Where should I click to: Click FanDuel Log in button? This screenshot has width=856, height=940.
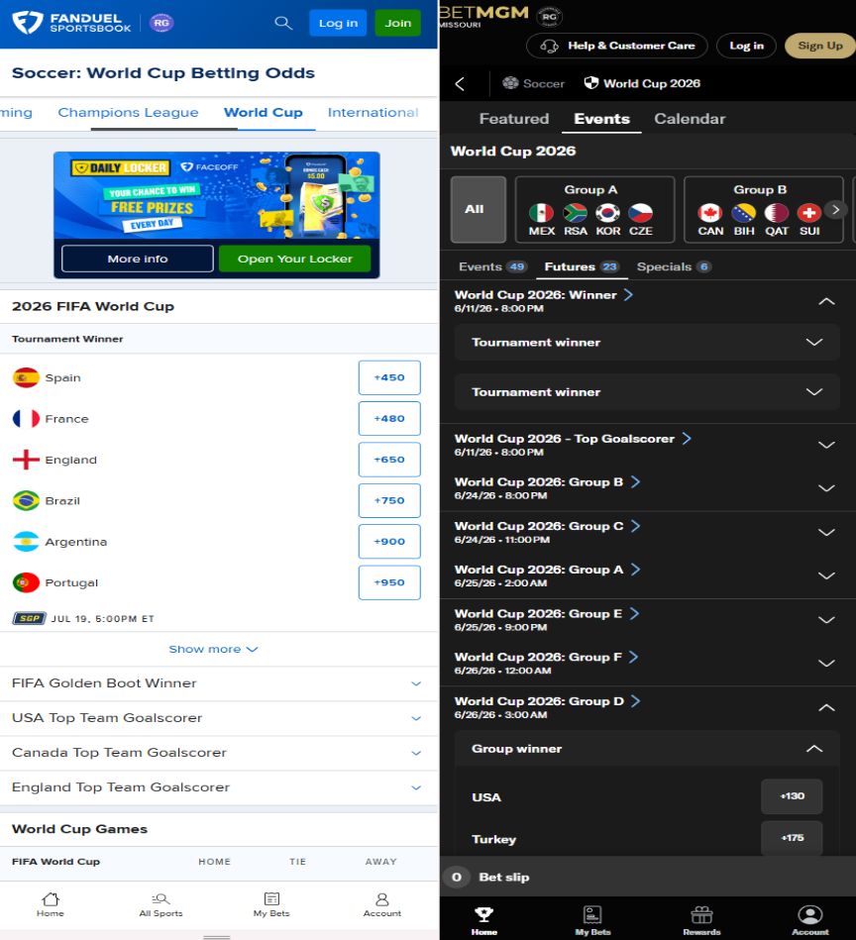point(338,23)
